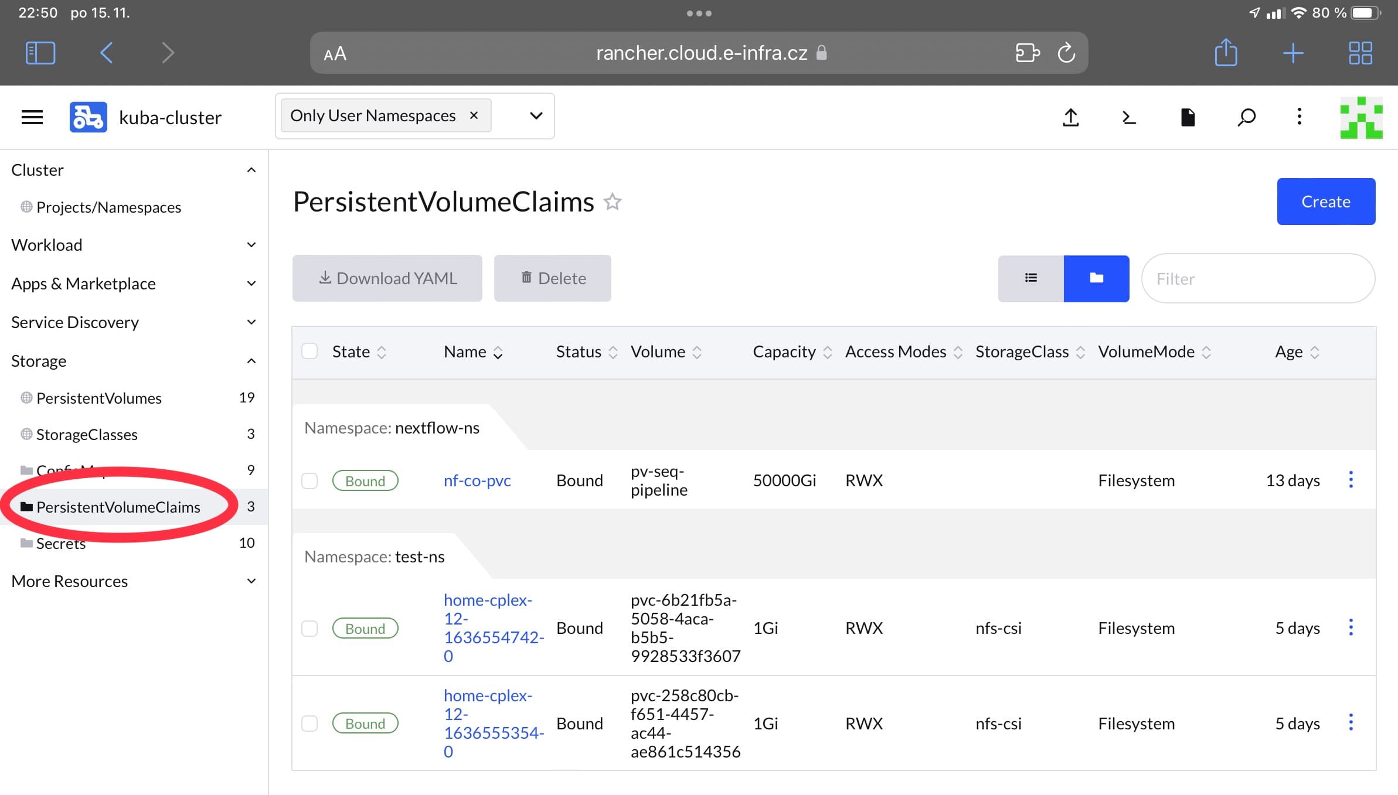Select the nf-co-pvc row checkbox
Image resolution: width=1398 pixels, height=795 pixels.
click(309, 481)
